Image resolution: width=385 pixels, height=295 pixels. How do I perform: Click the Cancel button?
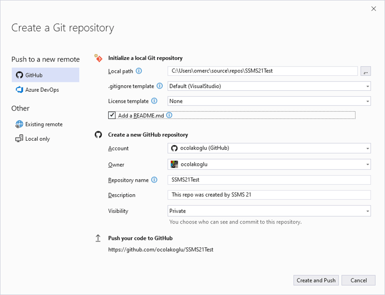tap(358, 280)
